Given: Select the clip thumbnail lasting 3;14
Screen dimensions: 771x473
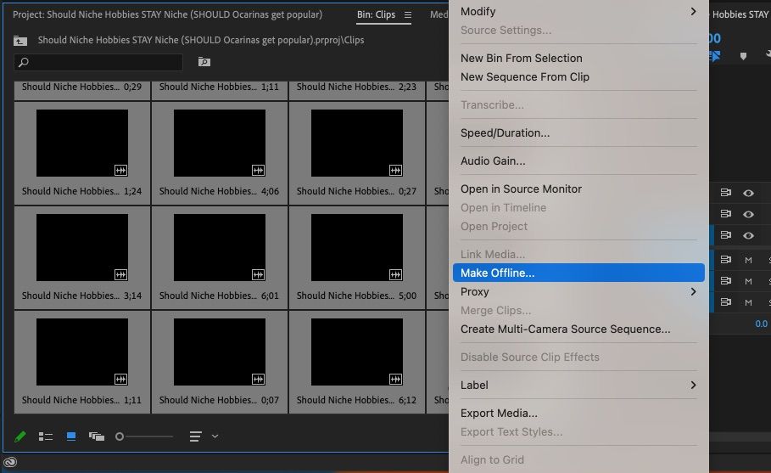Looking at the screenshot, I should point(82,248).
